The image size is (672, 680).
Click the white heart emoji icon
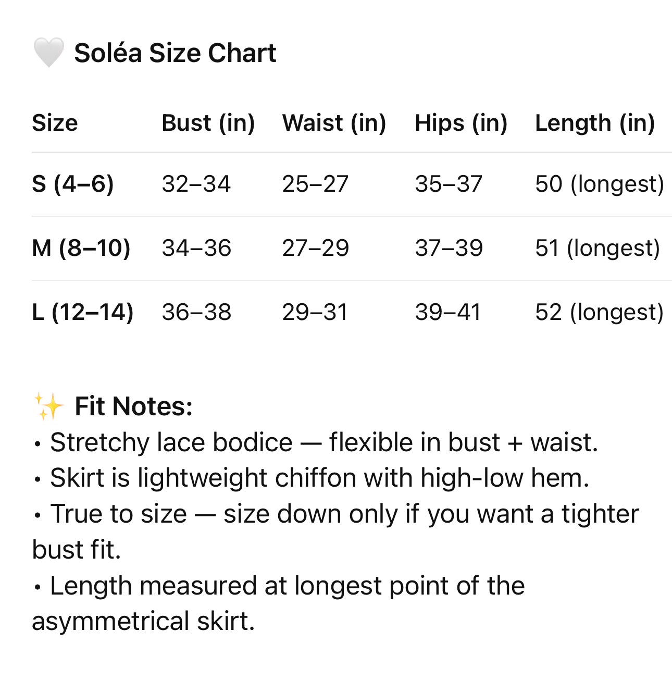(x=48, y=53)
